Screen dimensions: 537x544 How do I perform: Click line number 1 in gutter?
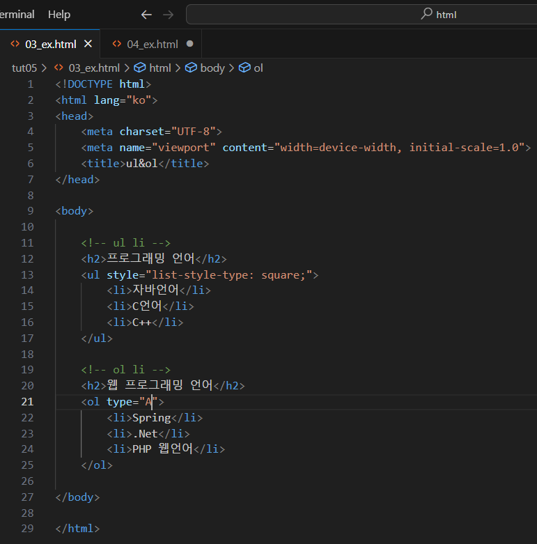[x=31, y=84]
